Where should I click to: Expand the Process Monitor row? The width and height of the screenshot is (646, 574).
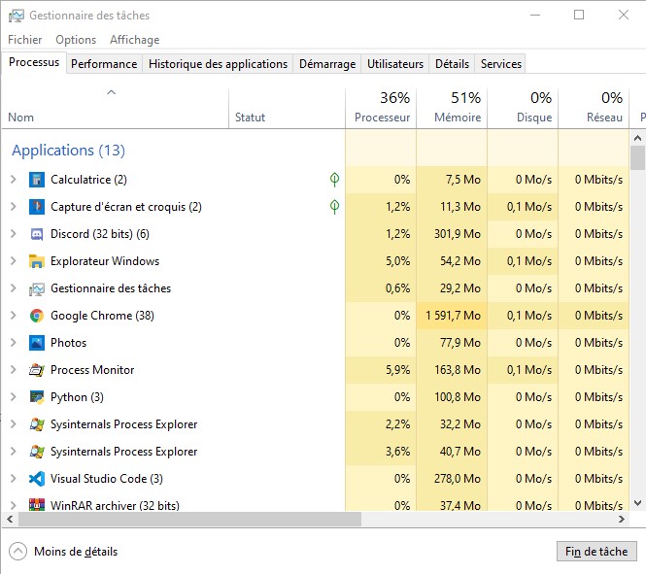point(14,369)
